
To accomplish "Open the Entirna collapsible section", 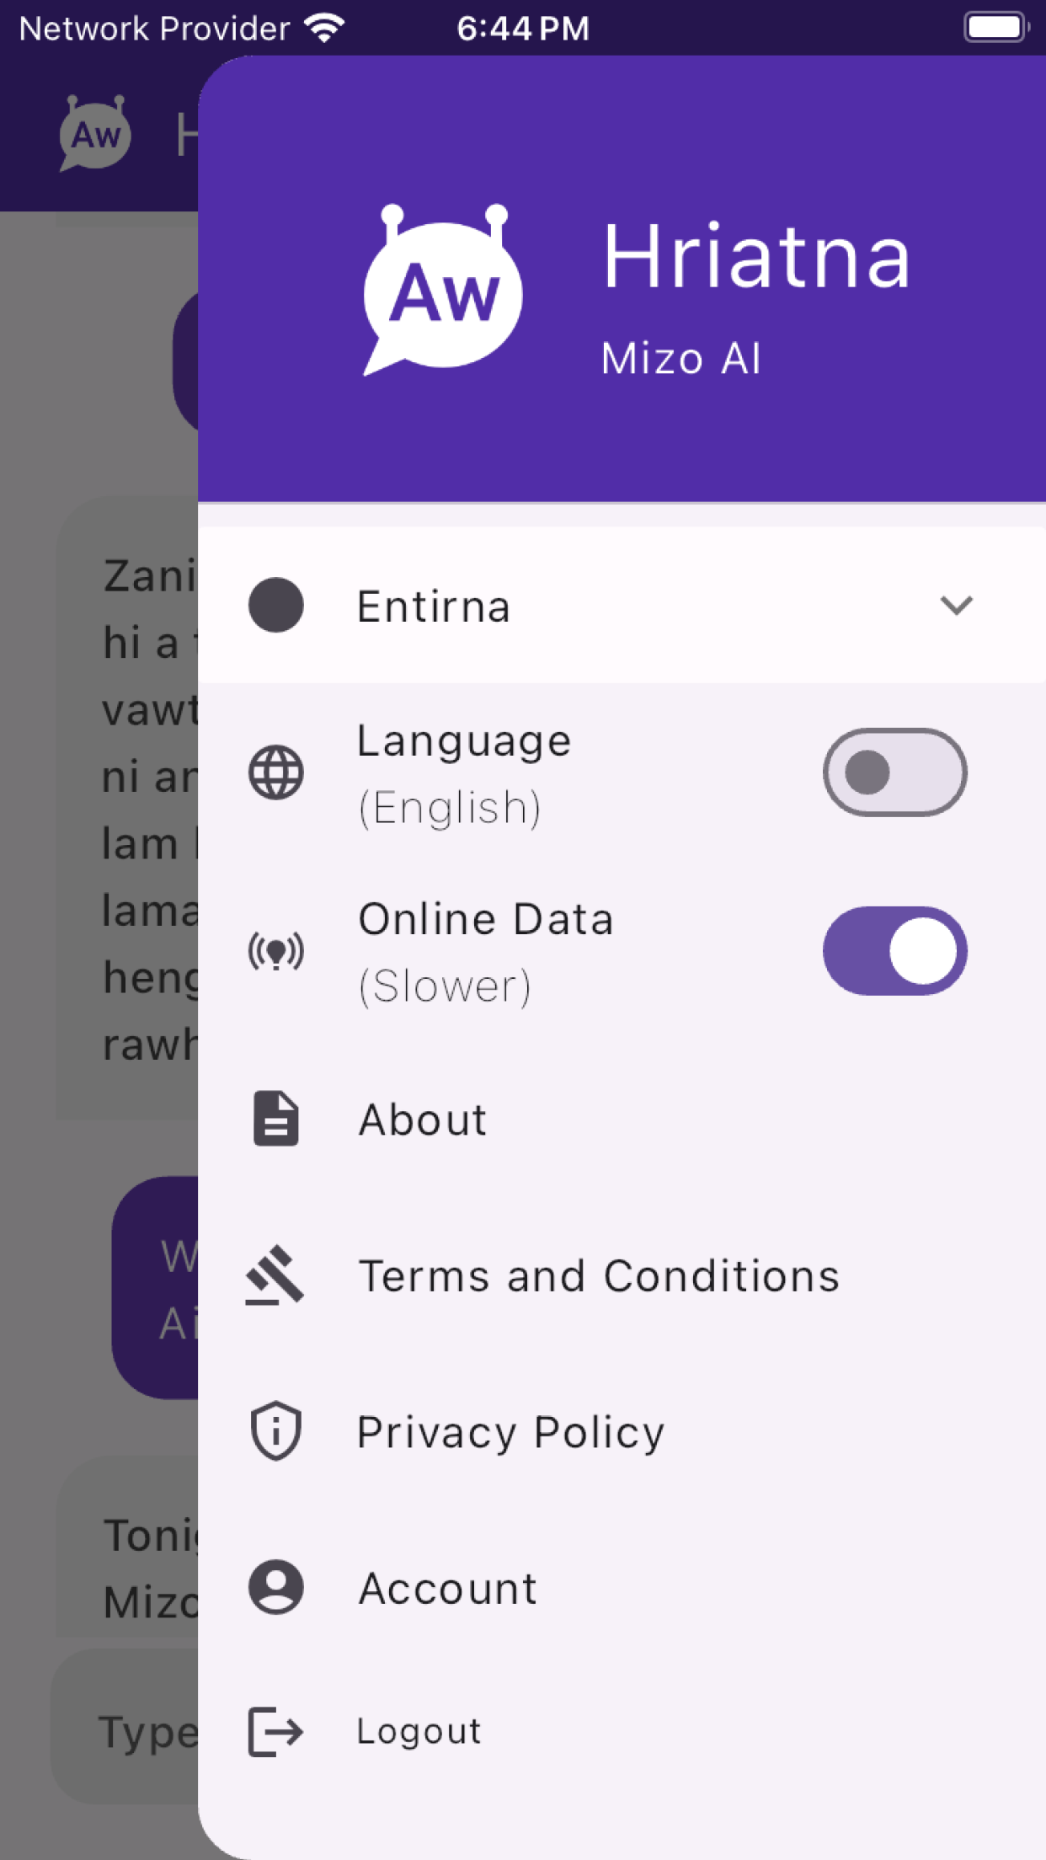I will 622,605.
